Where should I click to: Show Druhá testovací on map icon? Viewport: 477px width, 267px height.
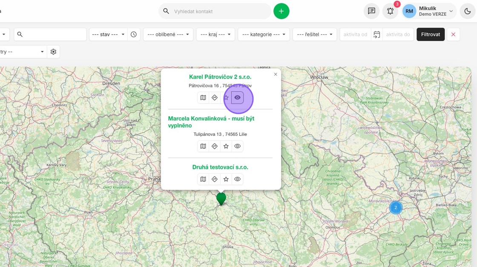[203, 179]
